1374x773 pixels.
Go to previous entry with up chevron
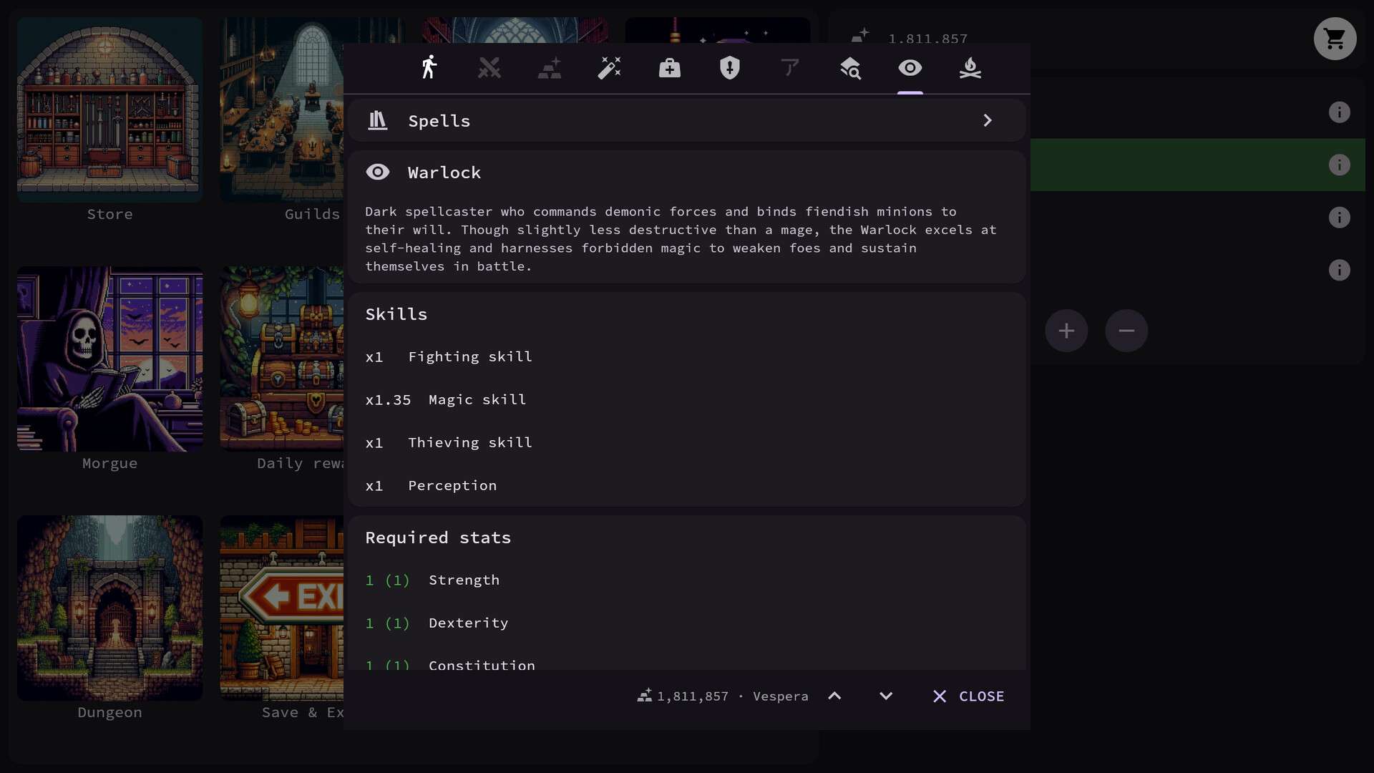point(834,696)
